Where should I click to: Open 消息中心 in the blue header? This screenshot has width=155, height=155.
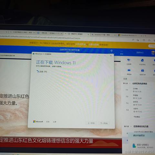140,53
